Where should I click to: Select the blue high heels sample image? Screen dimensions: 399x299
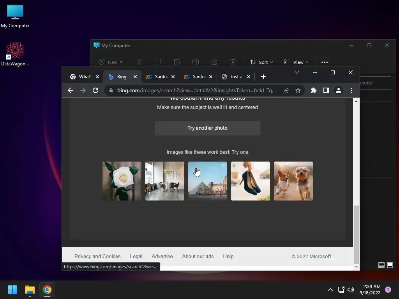(x=251, y=181)
